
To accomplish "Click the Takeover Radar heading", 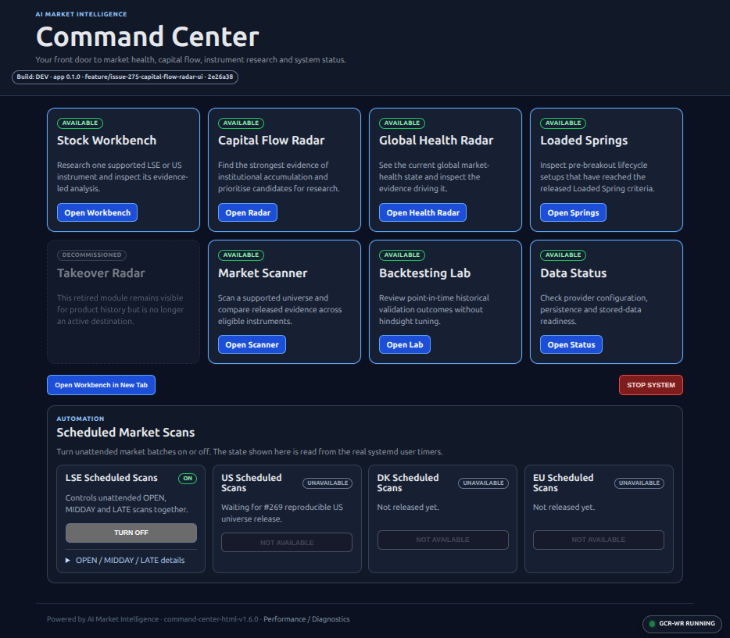I will [x=101, y=273].
